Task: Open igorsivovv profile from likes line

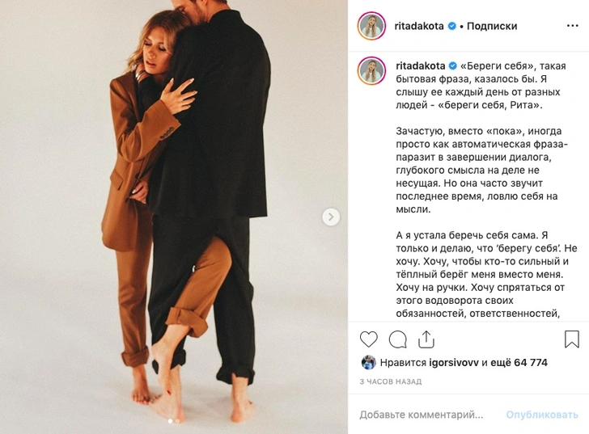Action: point(454,363)
